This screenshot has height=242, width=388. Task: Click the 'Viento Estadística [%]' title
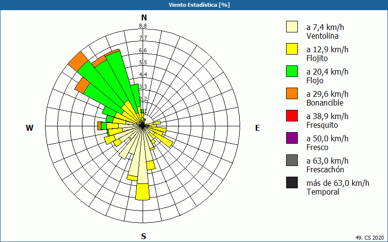[199, 5]
